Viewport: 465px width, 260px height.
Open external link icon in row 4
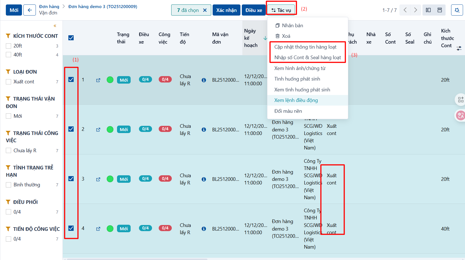pos(98,229)
